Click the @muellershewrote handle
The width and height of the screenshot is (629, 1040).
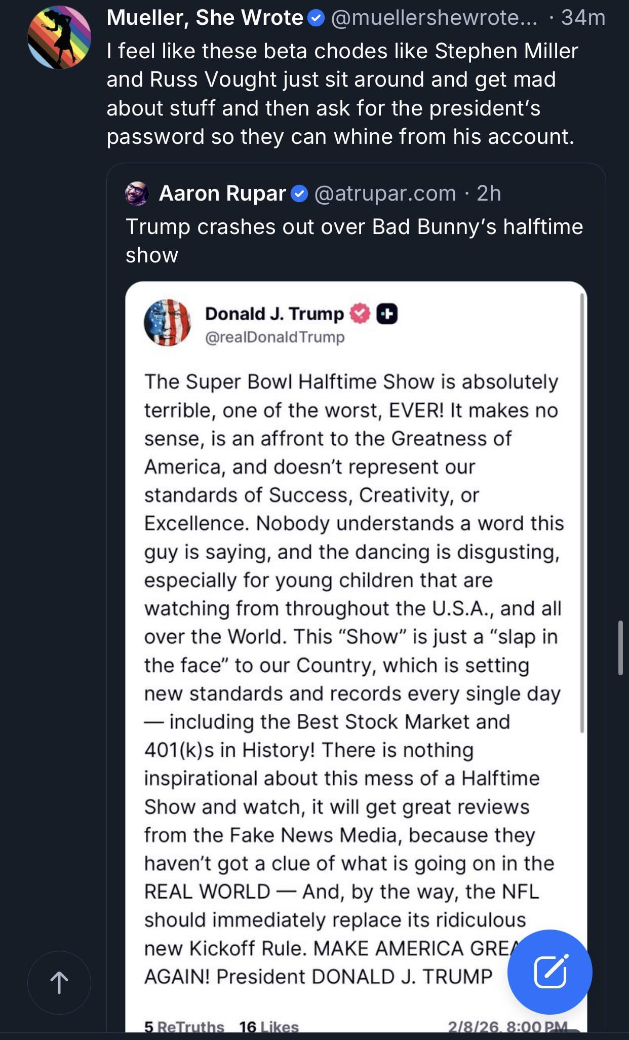tap(434, 18)
